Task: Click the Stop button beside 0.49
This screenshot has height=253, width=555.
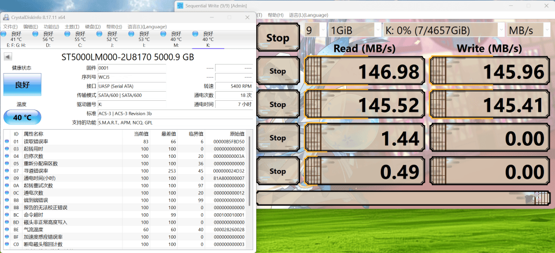Action: (278, 171)
